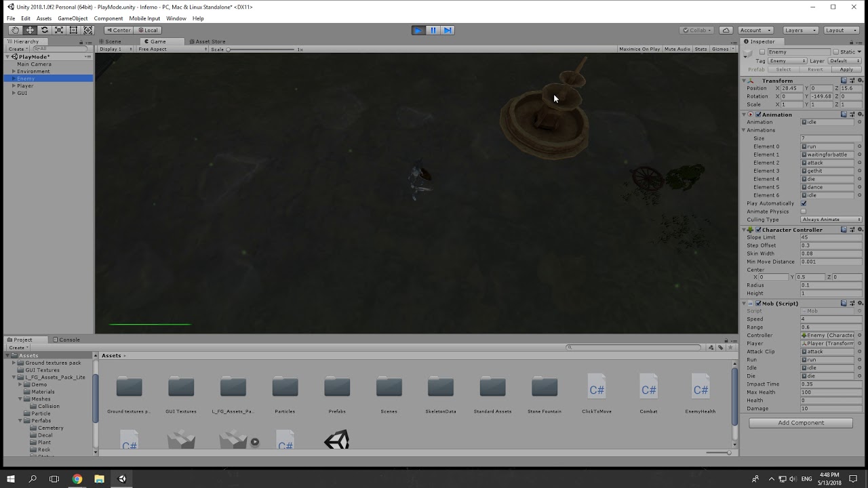This screenshot has width=868, height=488.
Task: Open Windows Start menu
Action: pos(11,479)
